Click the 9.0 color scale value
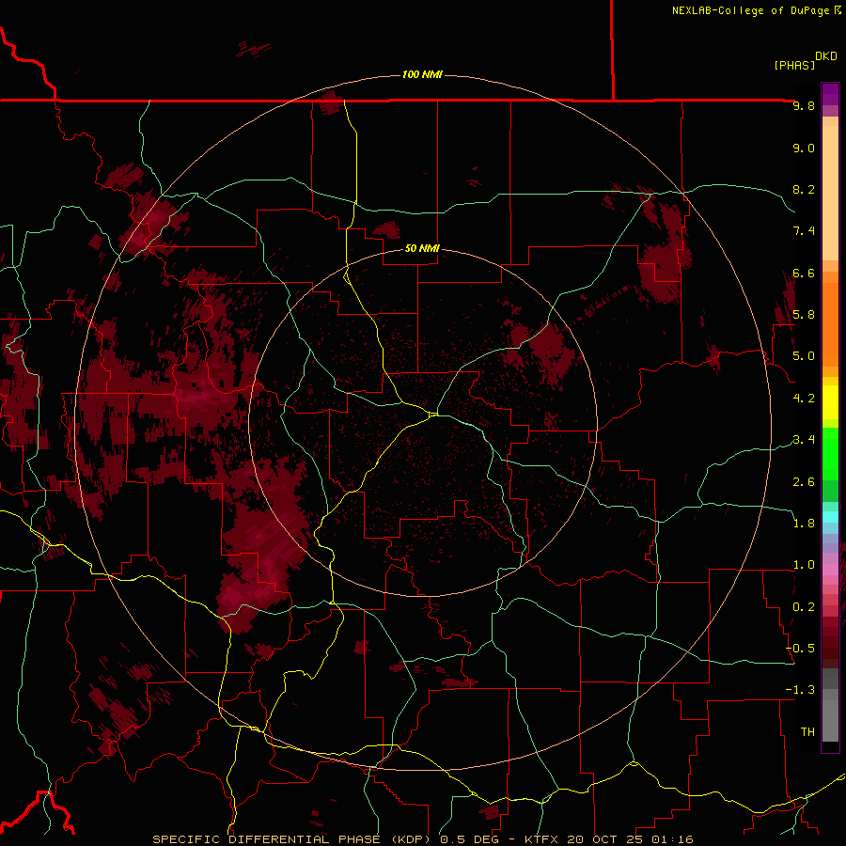Screen dimensions: 846x846 tap(804, 148)
